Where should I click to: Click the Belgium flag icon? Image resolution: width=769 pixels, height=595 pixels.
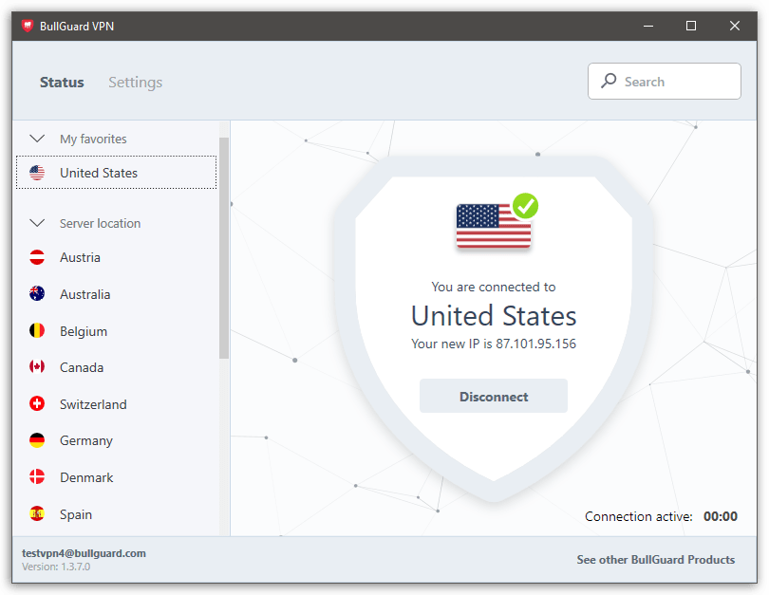click(x=37, y=330)
